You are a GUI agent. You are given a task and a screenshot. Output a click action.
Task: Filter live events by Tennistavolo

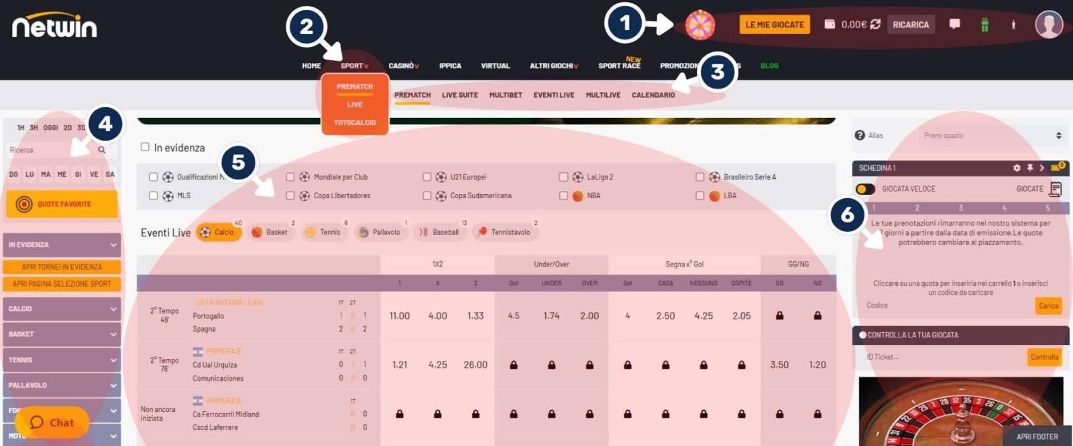click(x=504, y=232)
